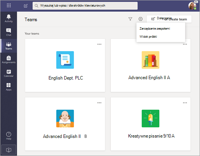Open the app launcher waffle icon
This screenshot has height=156, width=200.
coord(9,5)
